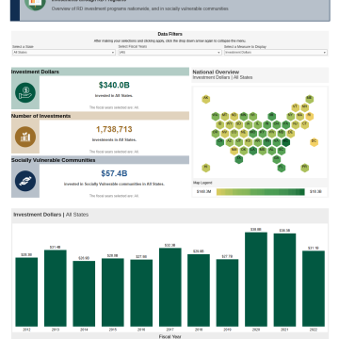339x339 pixels.
Task: Select the NM hexagon on the map
Action: coord(234,151)
